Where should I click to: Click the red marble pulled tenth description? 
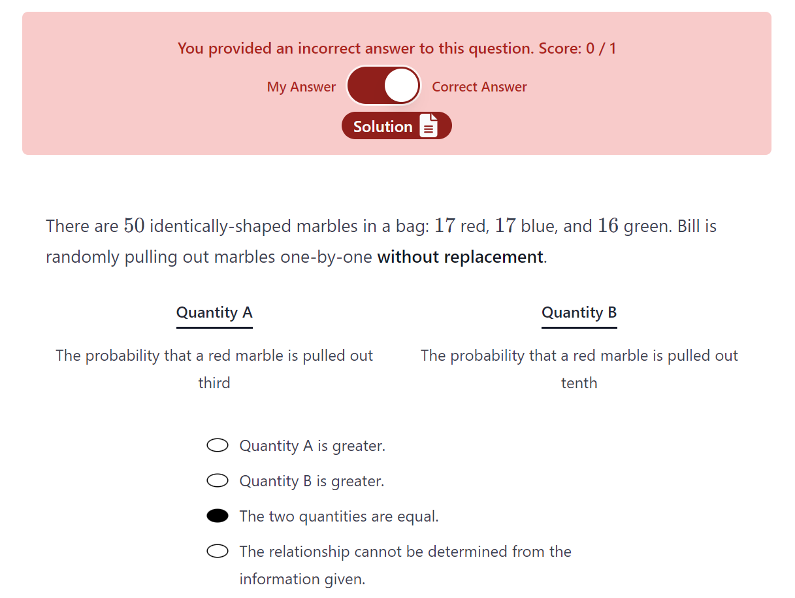[579, 369]
